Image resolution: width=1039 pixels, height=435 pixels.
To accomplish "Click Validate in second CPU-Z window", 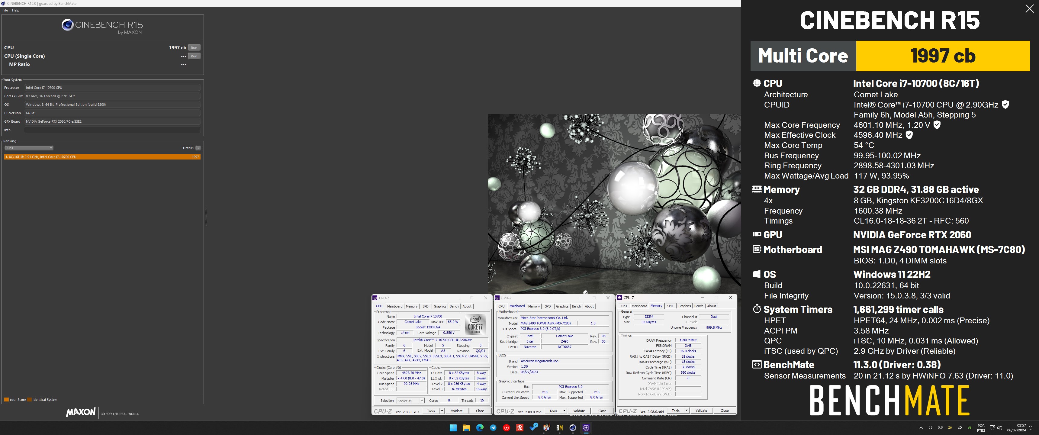I will [579, 411].
